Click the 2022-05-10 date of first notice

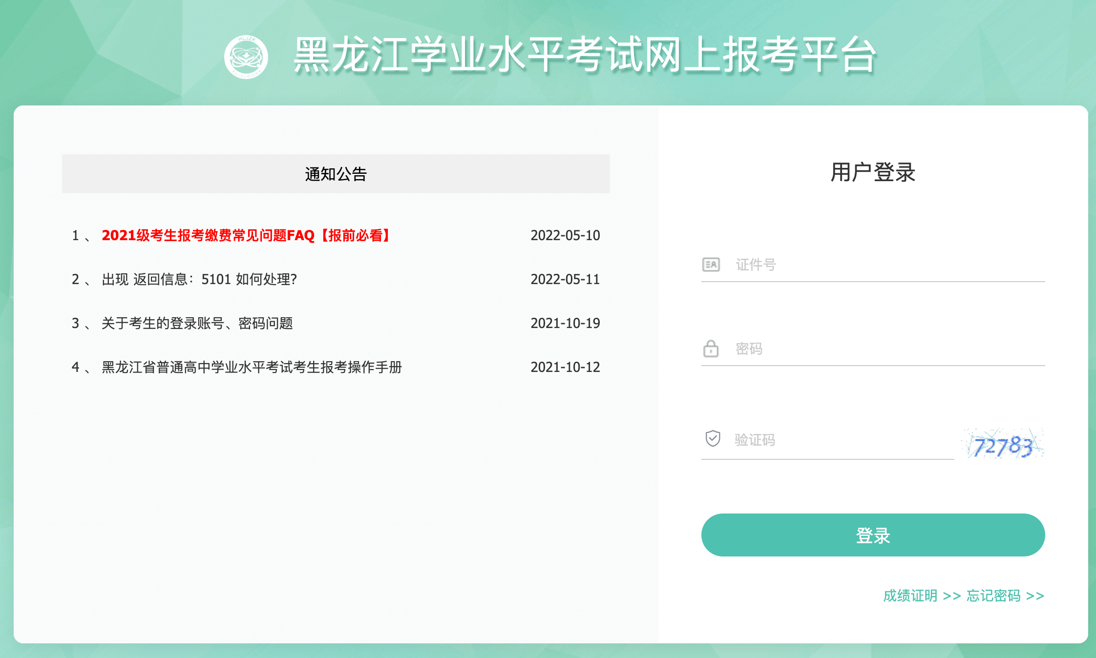click(x=565, y=235)
